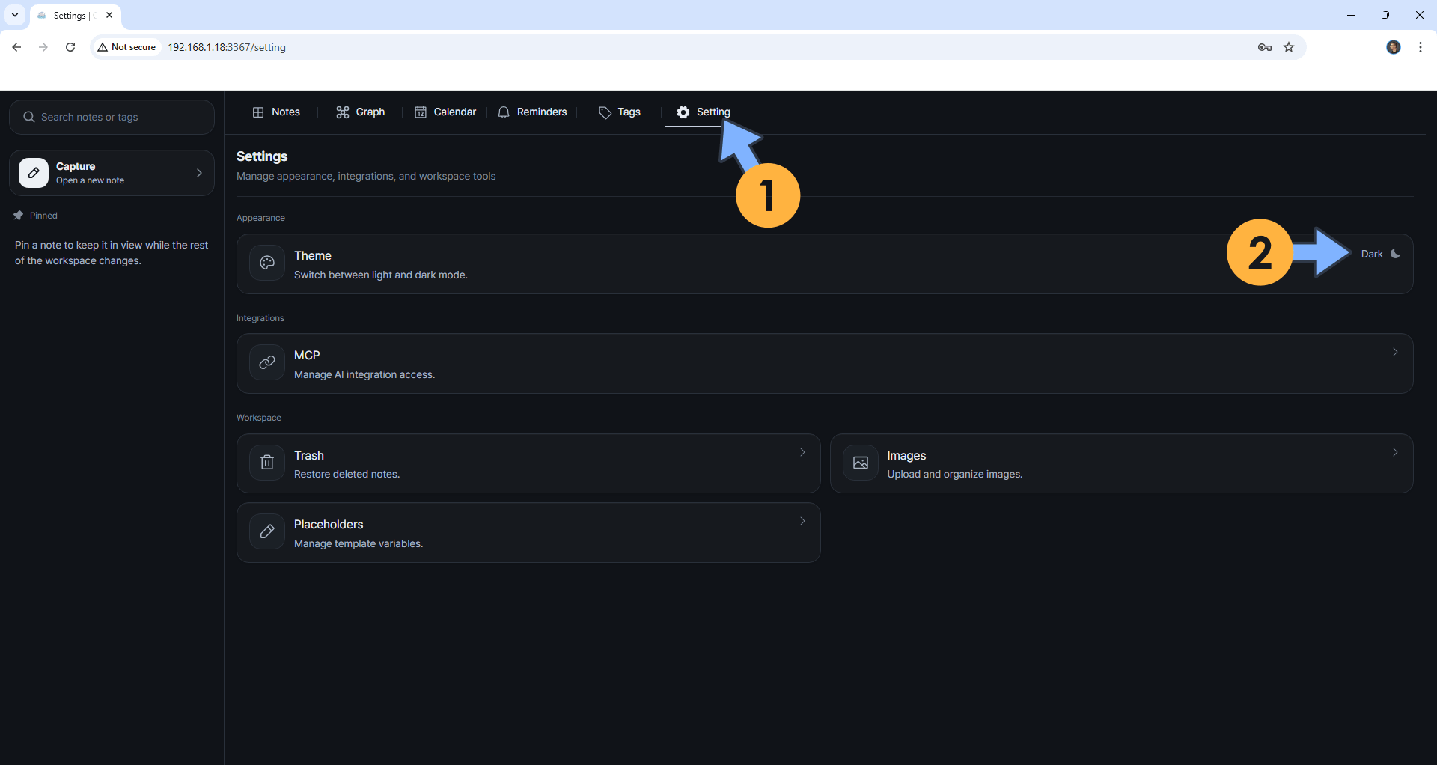Click the Capture pencil icon
This screenshot has height=765, width=1437.
tap(33, 172)
